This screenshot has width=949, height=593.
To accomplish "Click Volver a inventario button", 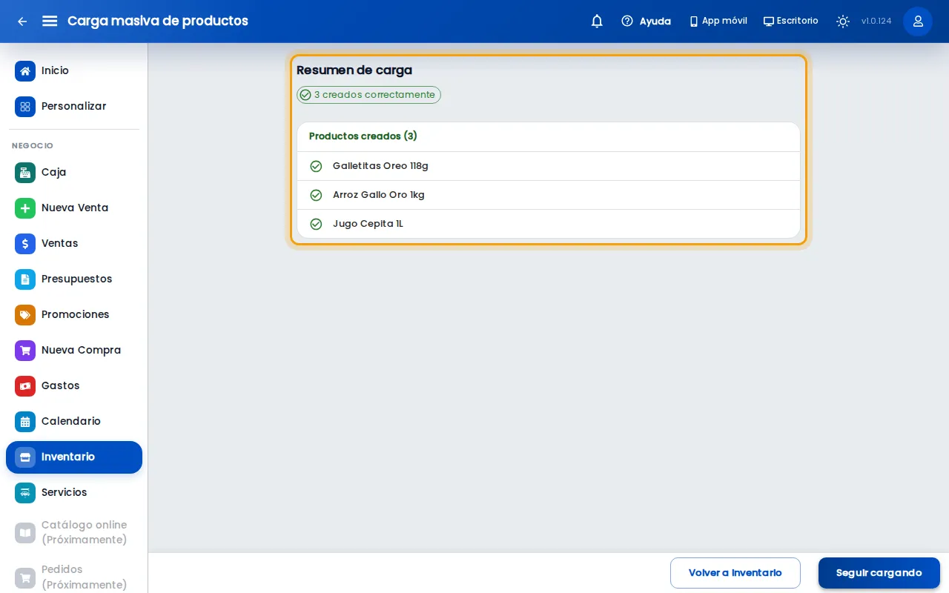I will coord(735,573).
